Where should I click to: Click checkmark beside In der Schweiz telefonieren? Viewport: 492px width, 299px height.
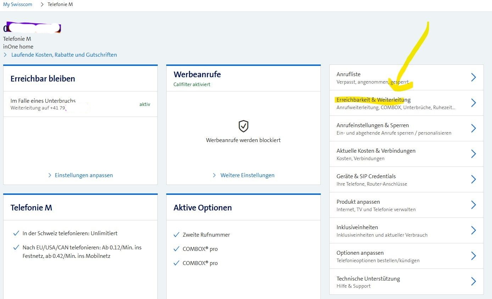tap(16, 233)
